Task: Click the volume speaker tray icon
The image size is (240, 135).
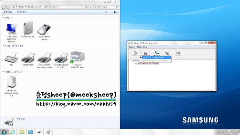Action: (x=223, y=132)
